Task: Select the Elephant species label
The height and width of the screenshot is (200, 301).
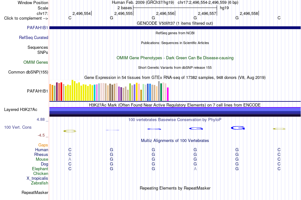Action: (40, 169)
